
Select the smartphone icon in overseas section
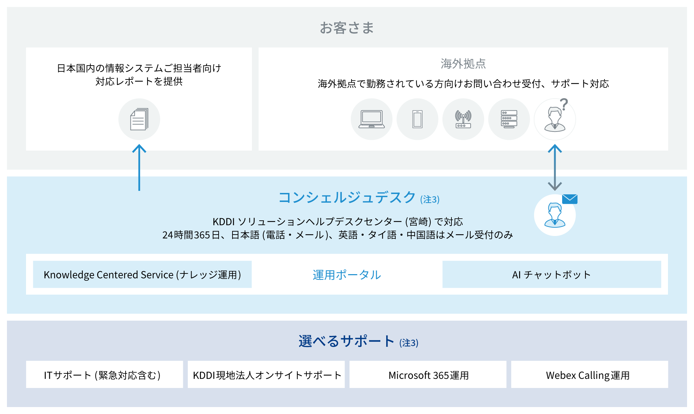(x=417, y=119)
